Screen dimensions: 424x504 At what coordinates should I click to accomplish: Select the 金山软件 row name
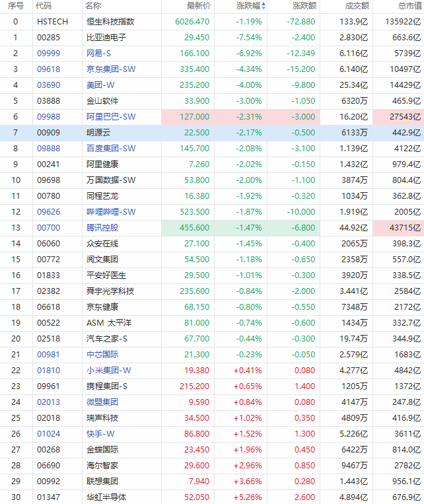102,101
